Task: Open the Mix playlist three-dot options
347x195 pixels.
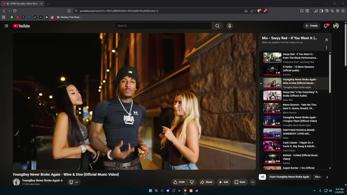Action: click(326, 47)
